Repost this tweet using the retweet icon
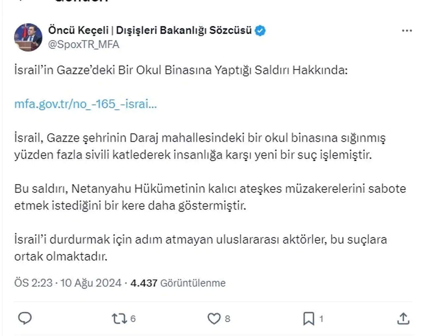The height and width of the screenshot is (336, 423). click(119, 318)
